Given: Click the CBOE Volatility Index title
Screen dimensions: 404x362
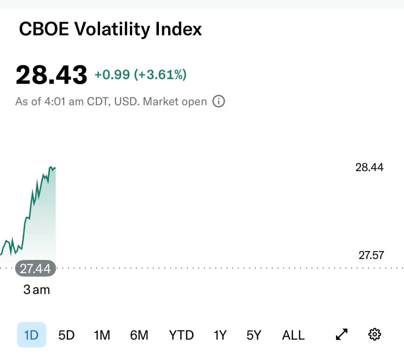Looking at the screenshot, I should point(110,29).
